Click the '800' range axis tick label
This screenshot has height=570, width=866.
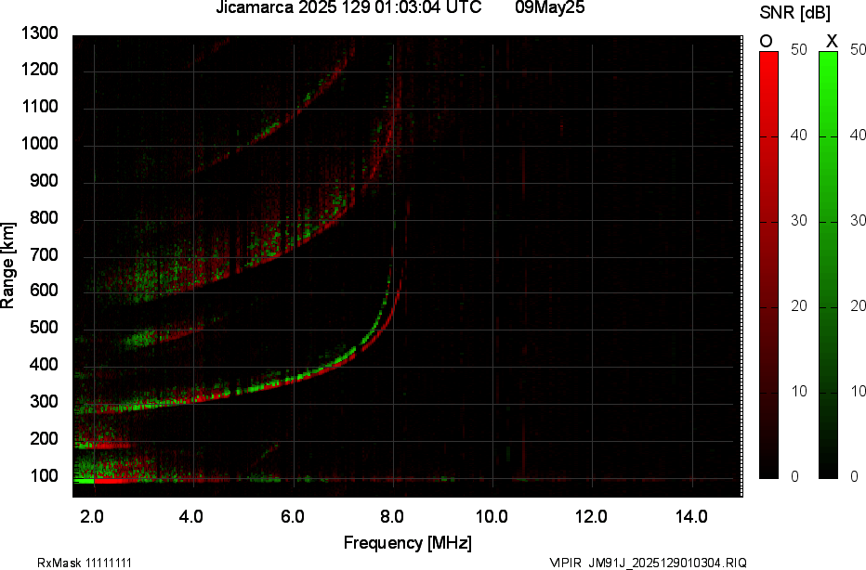click(43, 218)
